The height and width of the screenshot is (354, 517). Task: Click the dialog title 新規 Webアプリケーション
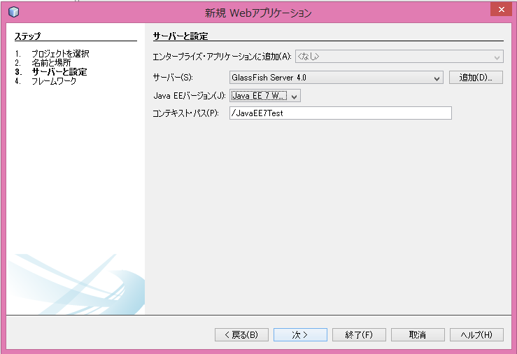tap(258, 13)
